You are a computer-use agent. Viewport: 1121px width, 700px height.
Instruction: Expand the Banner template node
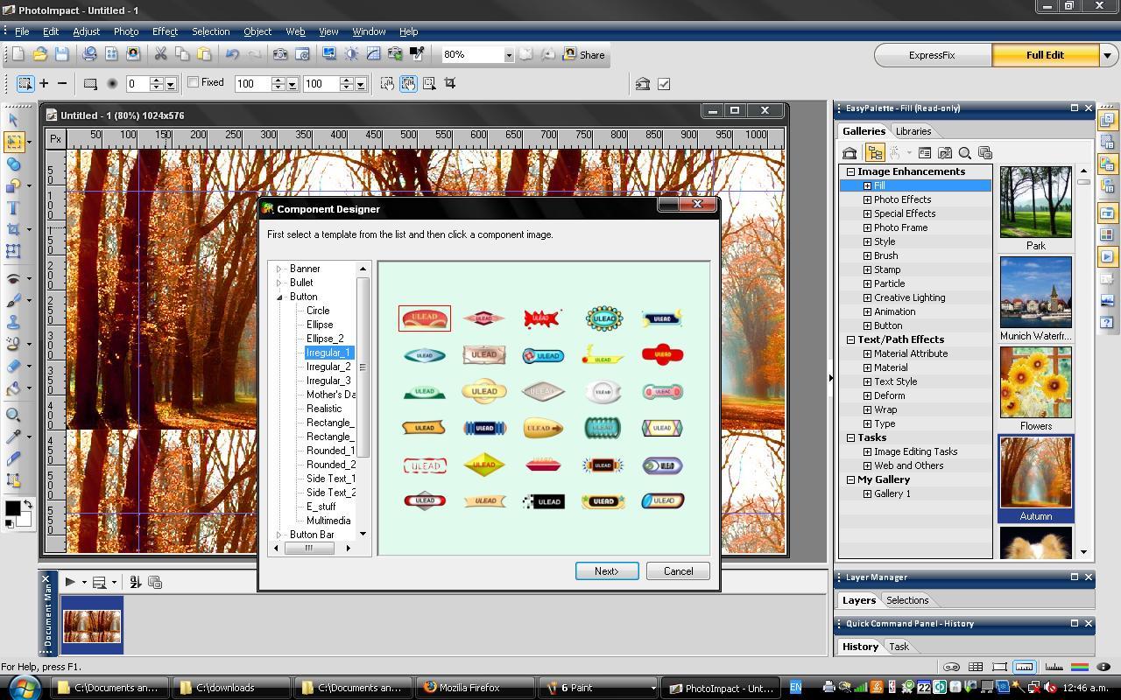279,269
